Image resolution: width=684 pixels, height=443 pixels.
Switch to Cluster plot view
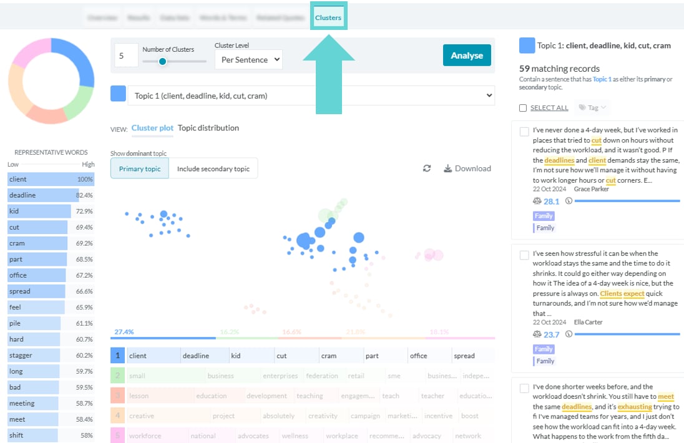(x=152, y=128)
